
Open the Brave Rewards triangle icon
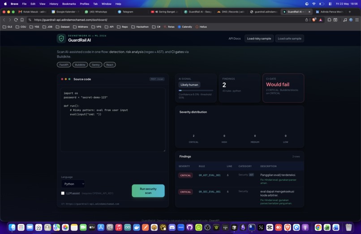tap(321, 20)
